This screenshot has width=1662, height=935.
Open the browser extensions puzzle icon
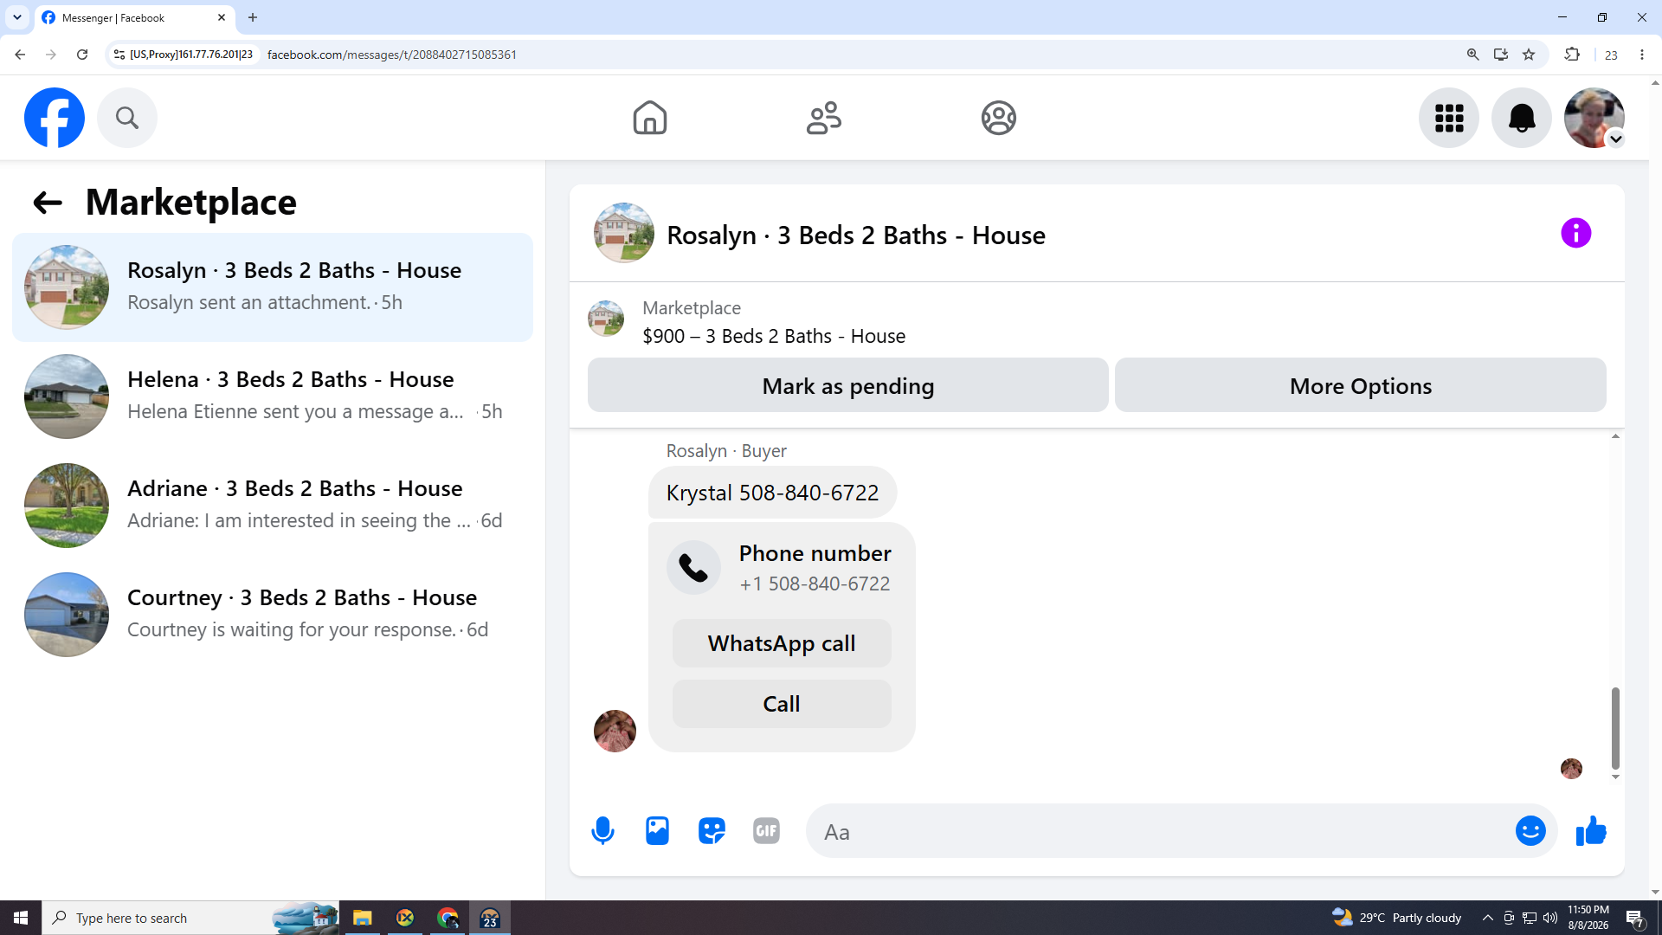tap(1572, 55)
